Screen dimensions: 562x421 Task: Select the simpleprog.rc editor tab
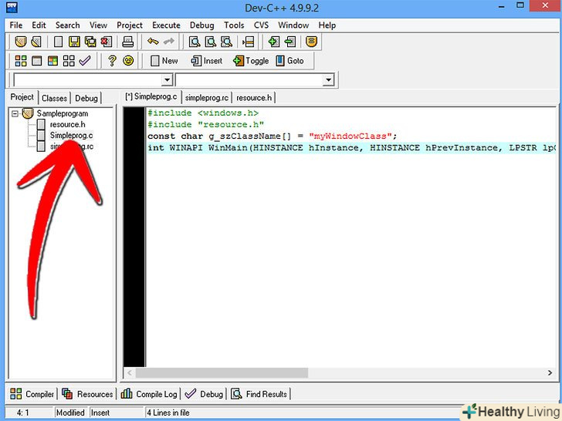pyautogui.click(x=207, y=97)
